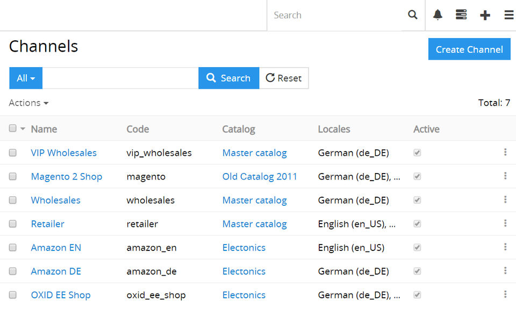Screen dimensions: 516x309
Task: Tick the checkbox for Retailer channel
Action: coord(13,224)
